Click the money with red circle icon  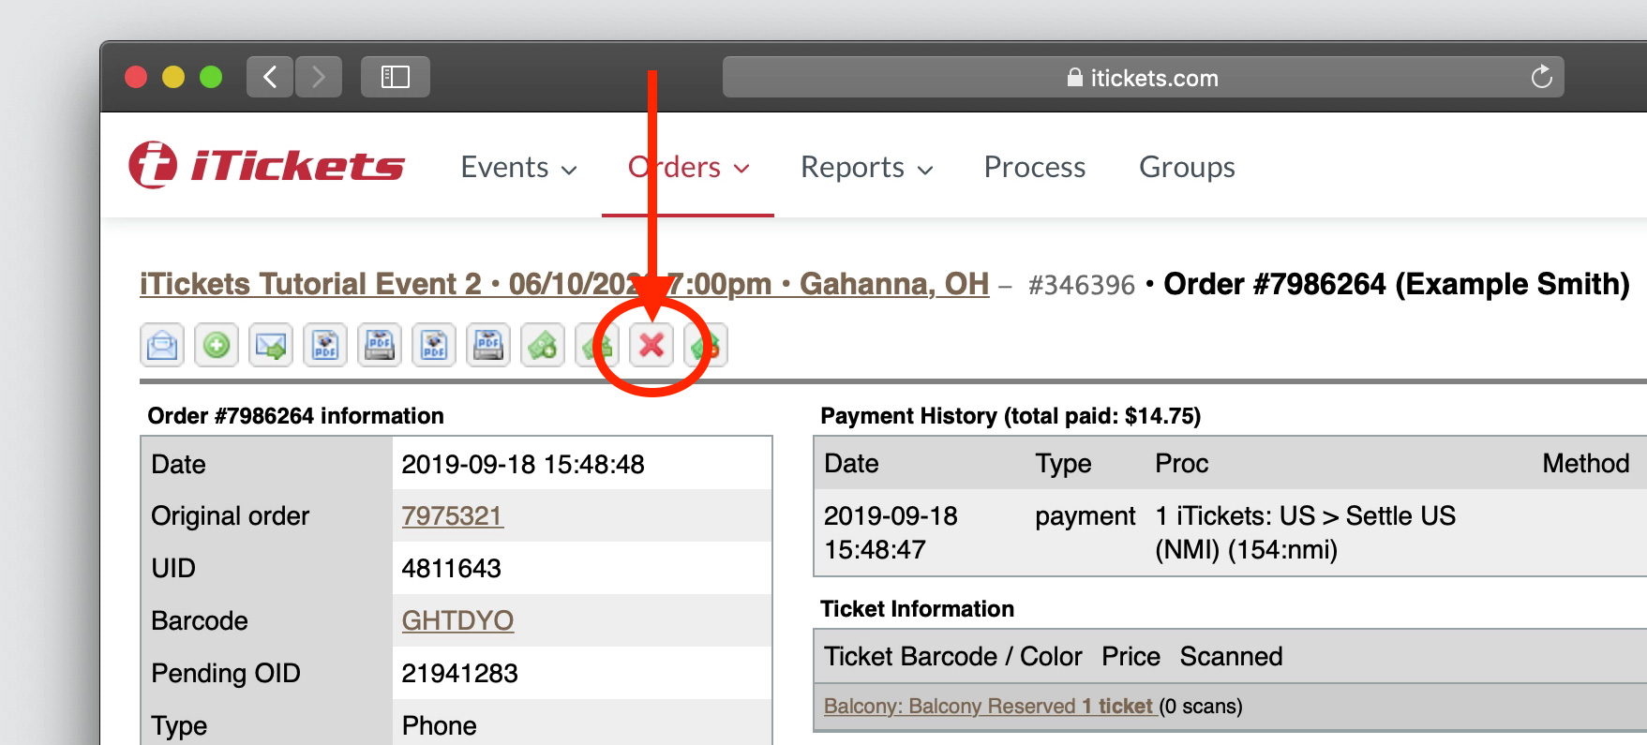706,345
